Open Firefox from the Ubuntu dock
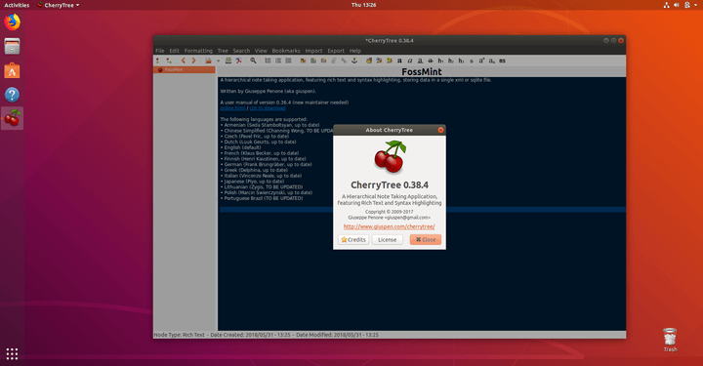This screenshot has width=703, height=366. coord(12,21)
